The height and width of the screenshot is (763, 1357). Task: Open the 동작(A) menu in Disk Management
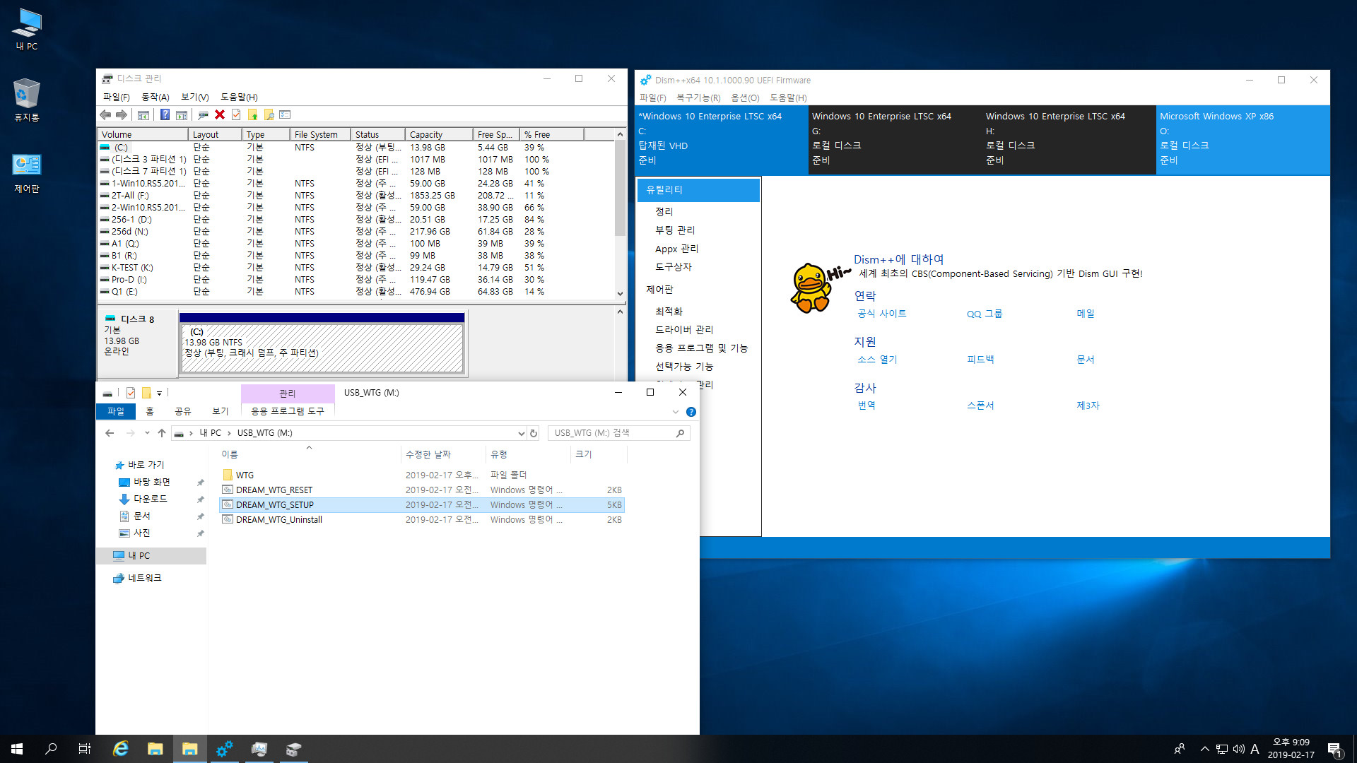pos(155,97)
